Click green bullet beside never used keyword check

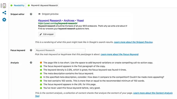[41, 88]
